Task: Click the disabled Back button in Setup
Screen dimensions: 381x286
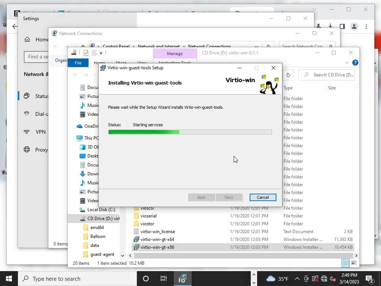Action: 201,197
